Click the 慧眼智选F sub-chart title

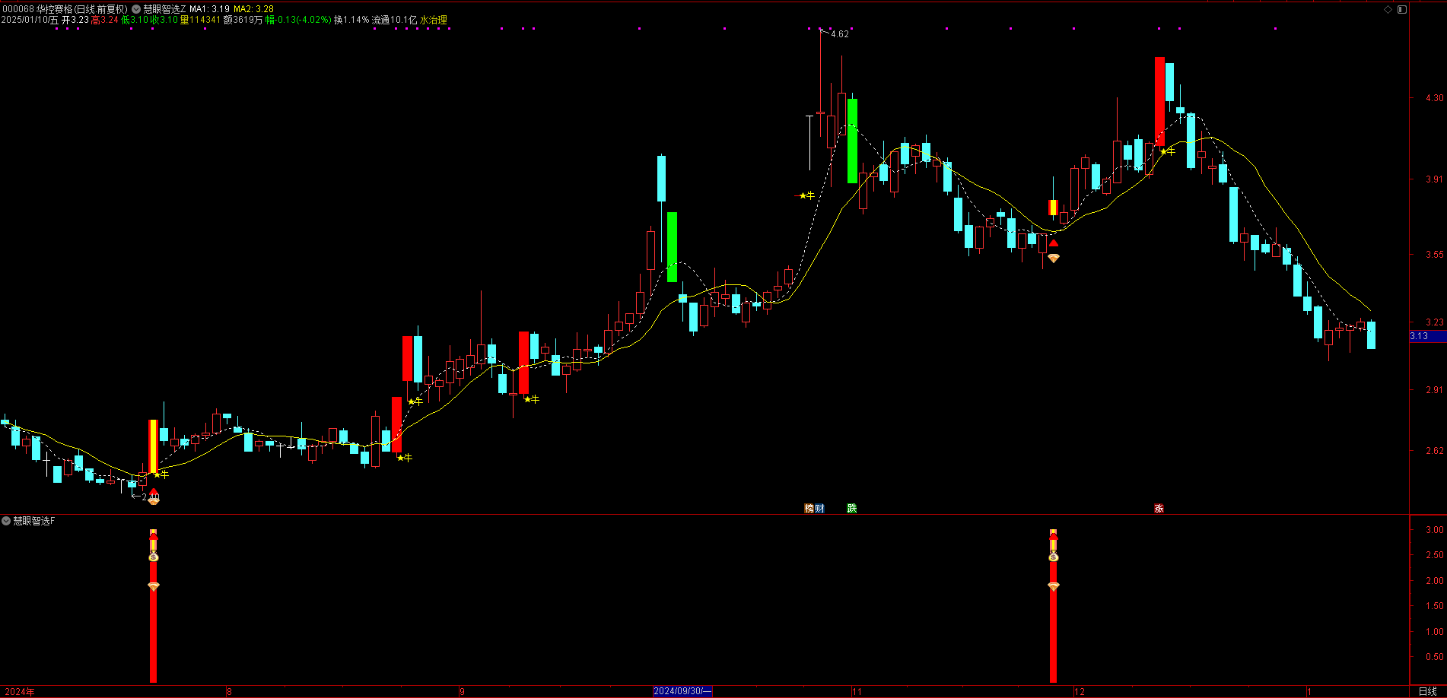click(34, 521)
